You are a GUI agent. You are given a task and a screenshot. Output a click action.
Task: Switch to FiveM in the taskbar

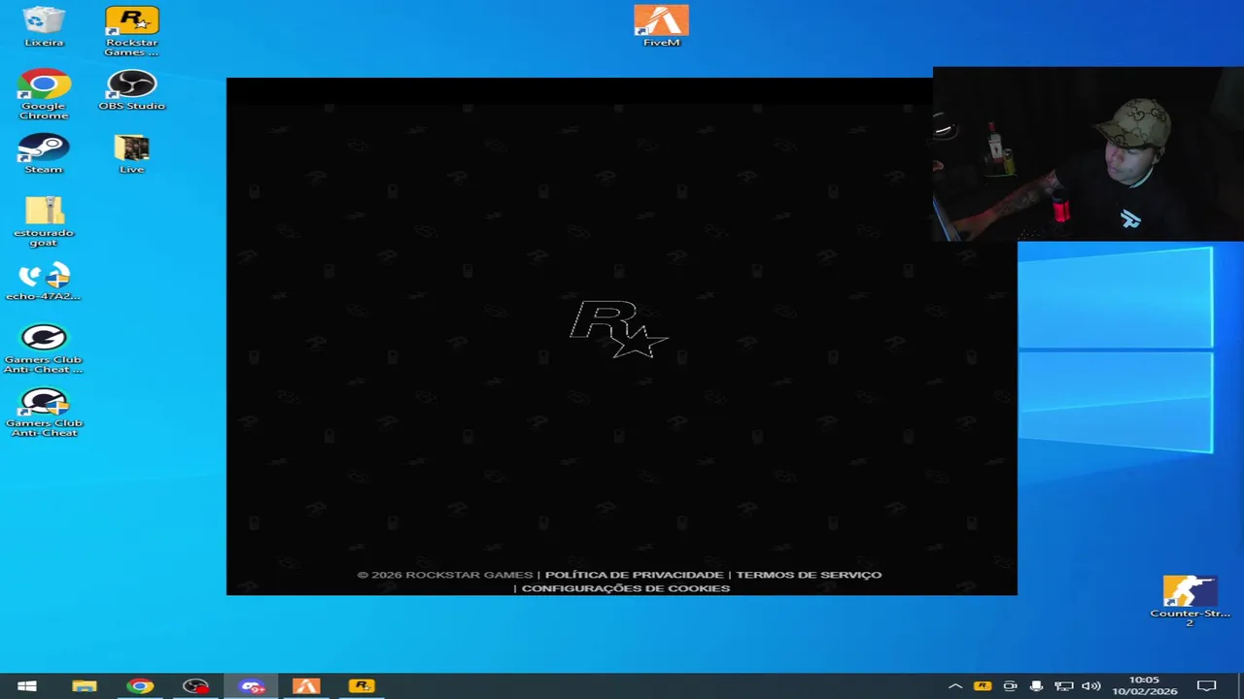(306, 686)
